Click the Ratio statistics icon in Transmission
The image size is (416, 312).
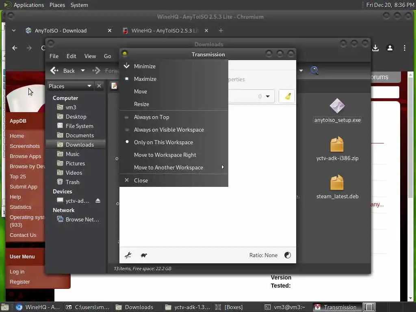288,255
